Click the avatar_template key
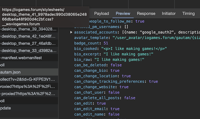This screenshot has width=200, height=119. point(91,38)
